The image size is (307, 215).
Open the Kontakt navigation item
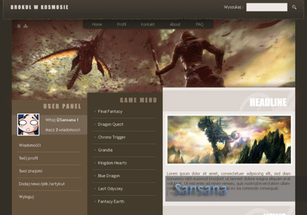click(148, 24)
